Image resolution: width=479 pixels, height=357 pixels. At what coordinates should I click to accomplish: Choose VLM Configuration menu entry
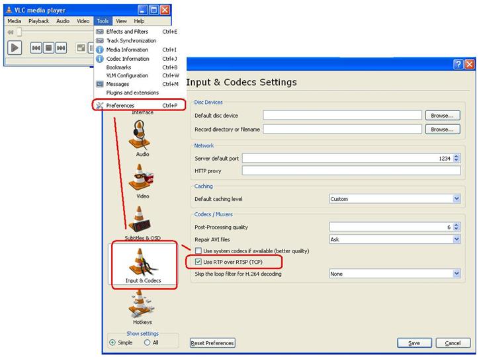tap(140, 75)
